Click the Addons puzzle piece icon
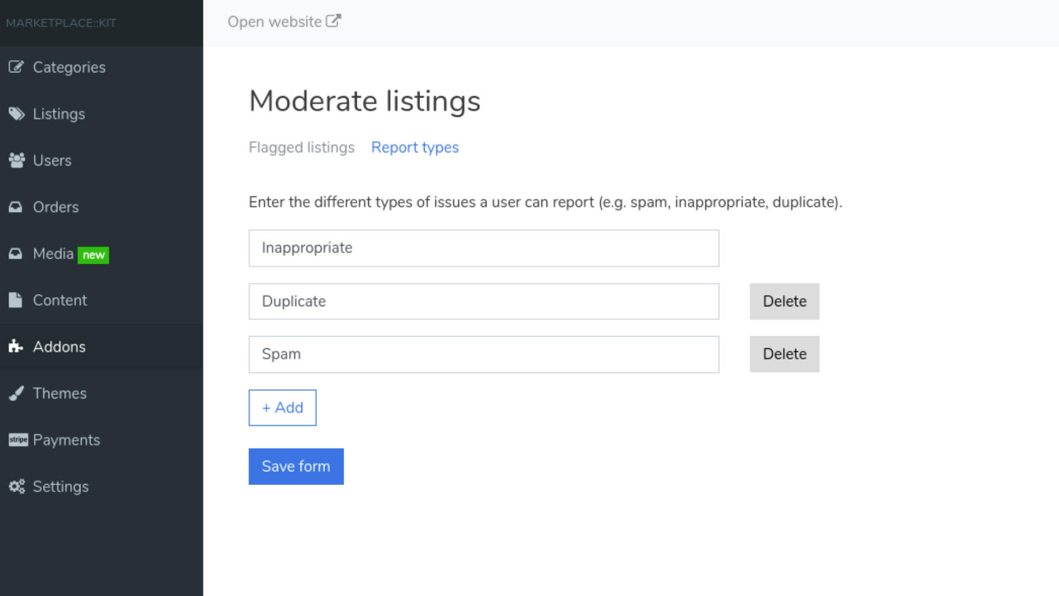The image size is (1059, 596). coord(16,347)
